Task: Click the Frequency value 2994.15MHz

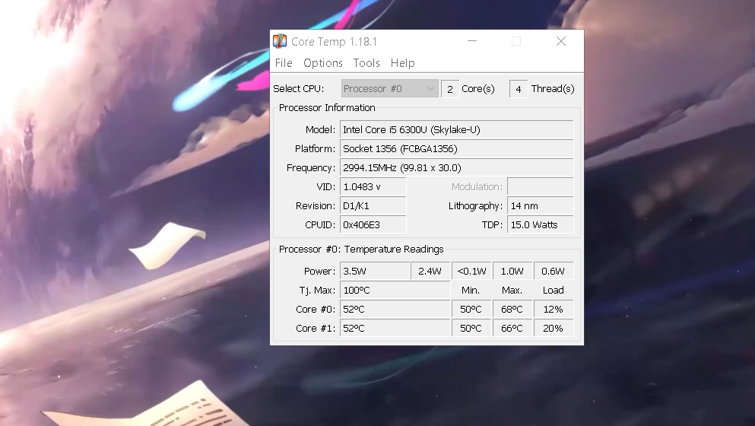Action: point(456,167)
